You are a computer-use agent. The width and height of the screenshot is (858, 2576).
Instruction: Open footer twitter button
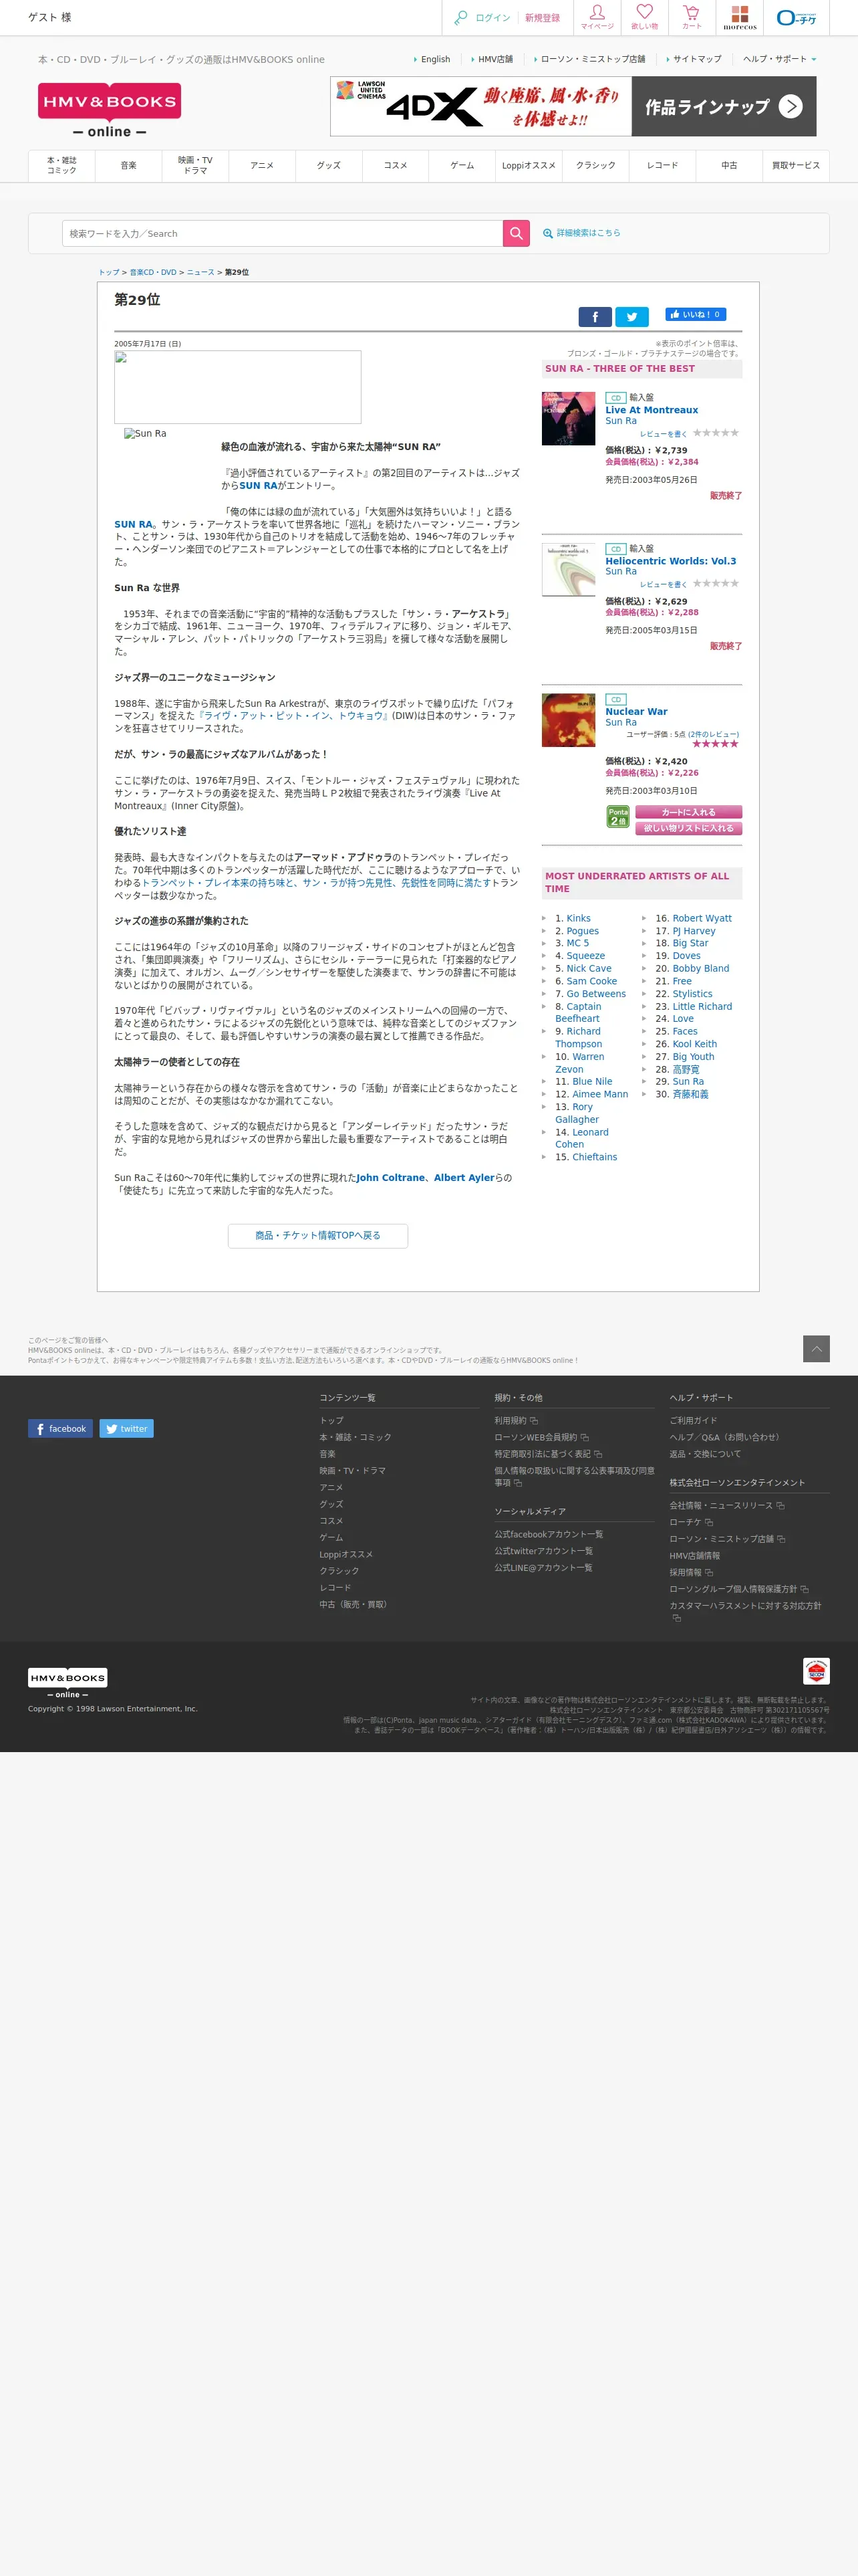126,1428
